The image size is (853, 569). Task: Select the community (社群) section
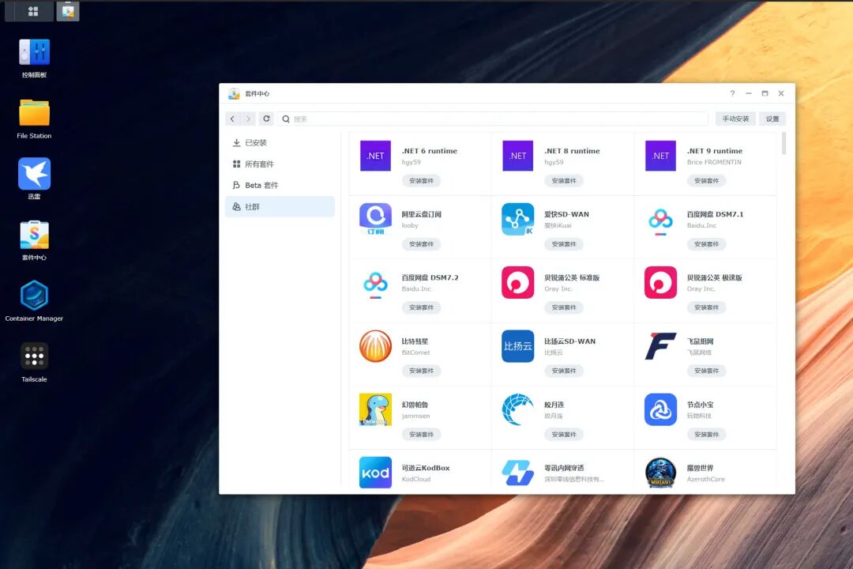[x=280, y=207]
